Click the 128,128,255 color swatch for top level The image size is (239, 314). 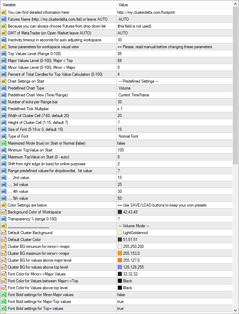pos(120,267)
